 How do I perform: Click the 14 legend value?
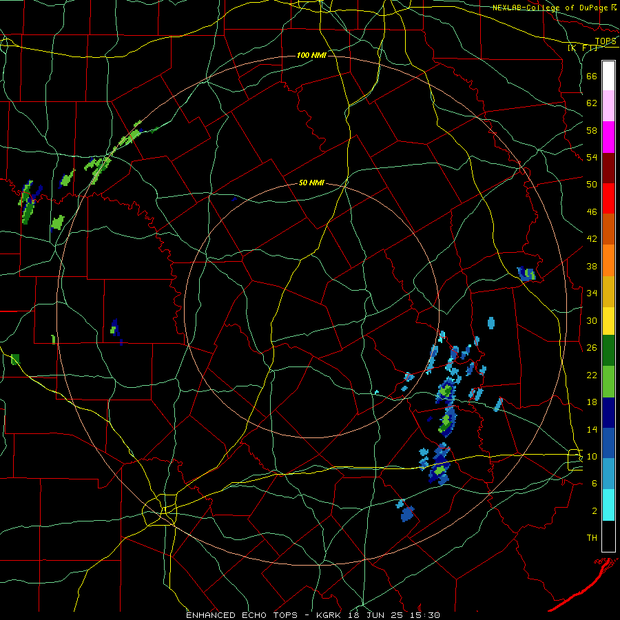592,429
